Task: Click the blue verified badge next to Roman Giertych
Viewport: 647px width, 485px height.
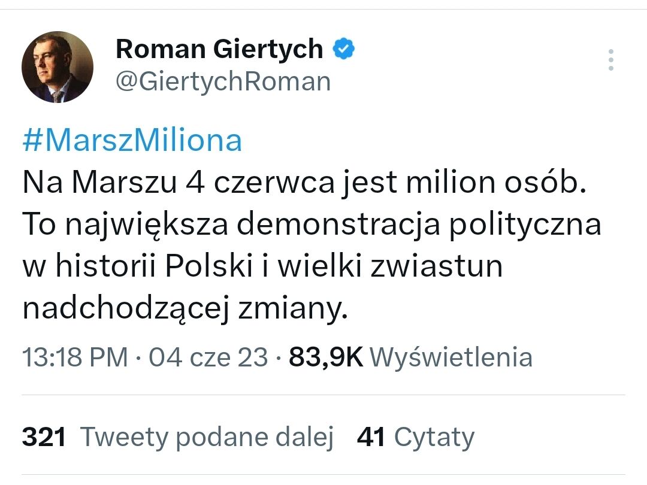Action: 343,48
